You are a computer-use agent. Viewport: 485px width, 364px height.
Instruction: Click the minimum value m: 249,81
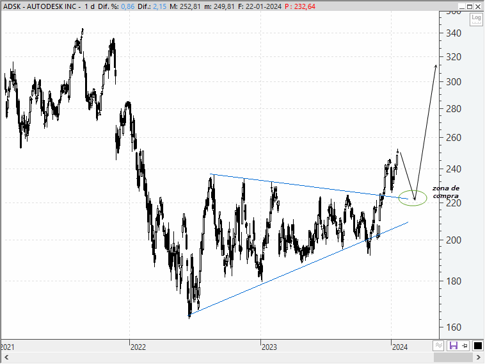point(219,6)
